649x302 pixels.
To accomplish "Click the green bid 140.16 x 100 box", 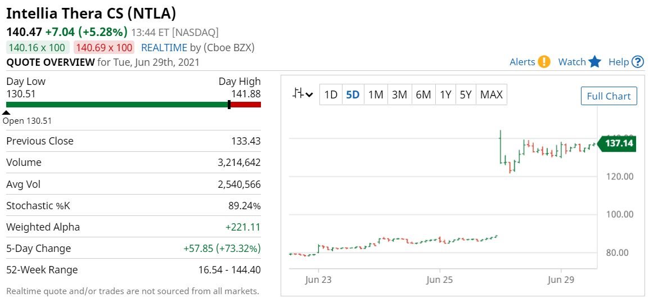I will pyautogui.click(x=37, y=48).
